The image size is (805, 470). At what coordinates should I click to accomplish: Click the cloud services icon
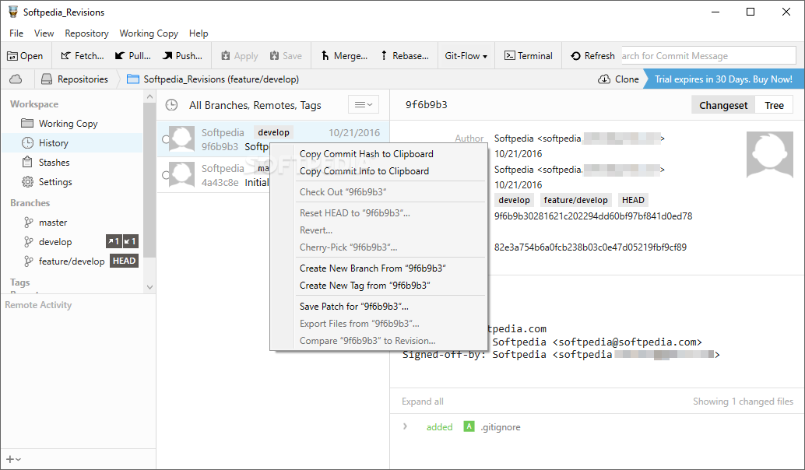(x=16, y=79)
